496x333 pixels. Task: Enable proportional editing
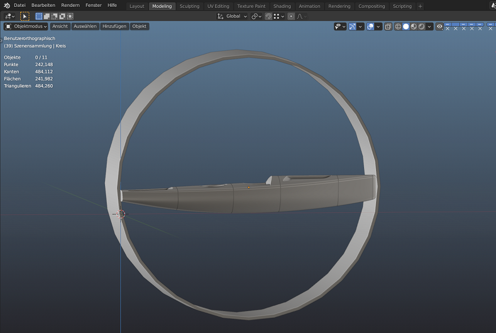[291, 16]
